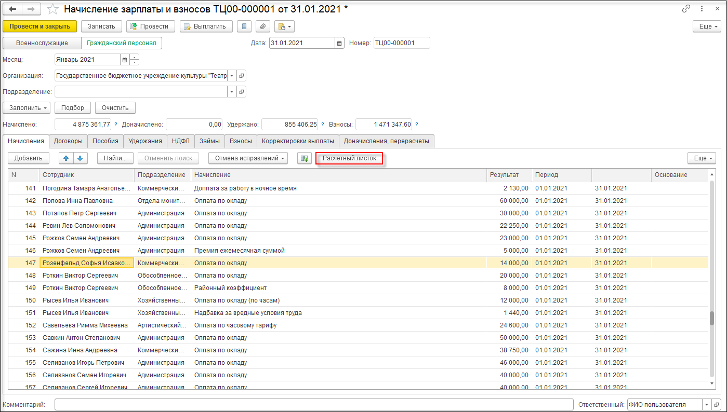The height and width of the screenshot is (412, 727).
Task: Click the Провести и закрыть button
Action: pos(40,26)
